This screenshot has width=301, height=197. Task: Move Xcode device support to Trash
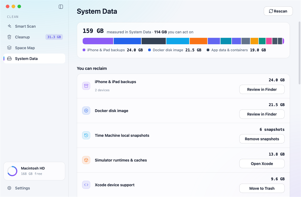(262, 188)
